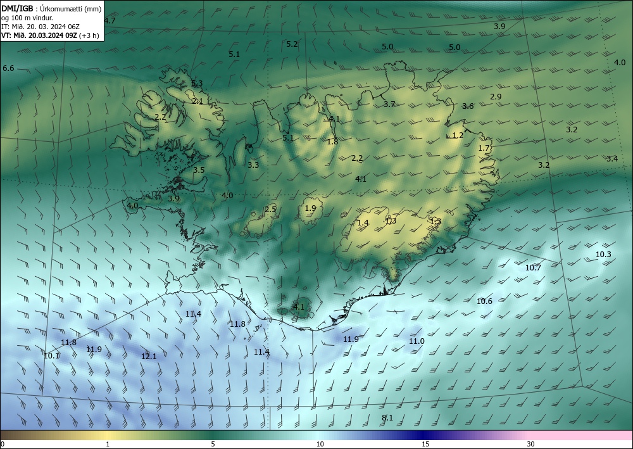This screenshot has height=449, width=633.
Task: Click the 2.9 value label
Action: [x=496, y=96]
